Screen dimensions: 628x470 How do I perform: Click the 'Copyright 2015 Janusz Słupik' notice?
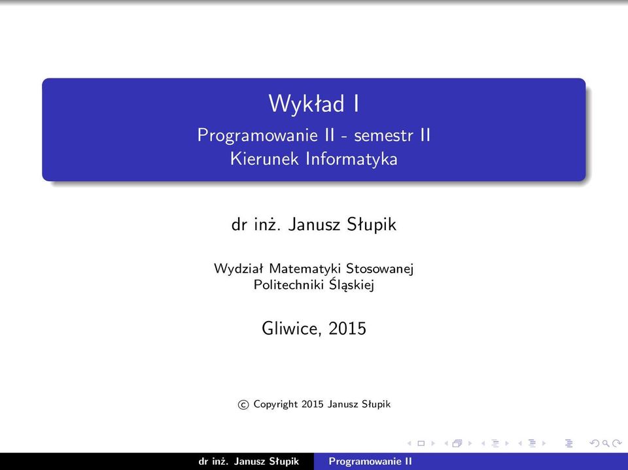(315, 405)
